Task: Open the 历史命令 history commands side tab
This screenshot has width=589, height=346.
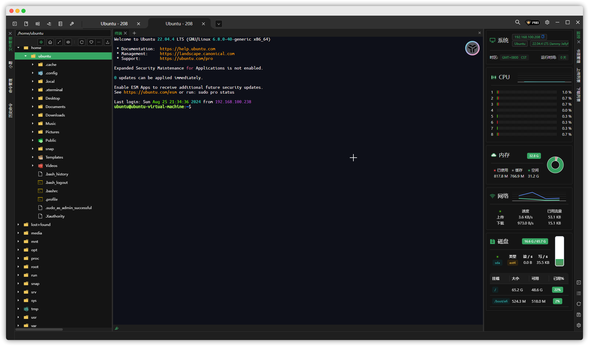Action: click(x=11, y=110)
